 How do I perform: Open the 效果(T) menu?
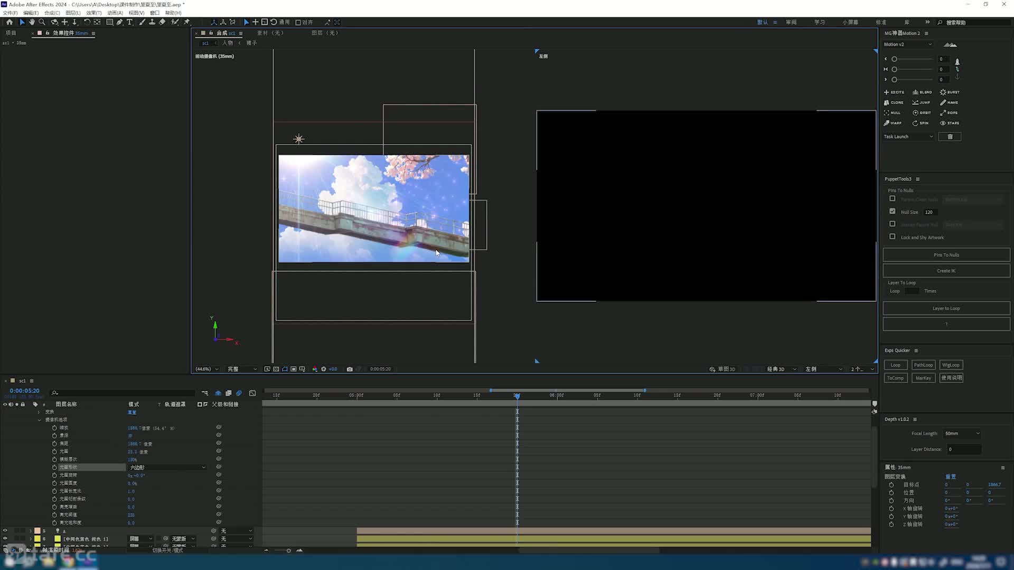point(93,13)
